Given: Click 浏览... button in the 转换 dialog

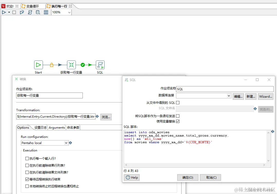Looking at the screenshot, I should tap(106, 117).
